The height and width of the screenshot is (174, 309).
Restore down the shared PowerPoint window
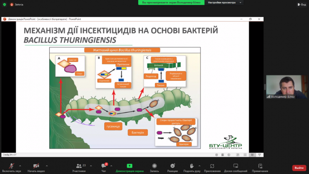250,19
